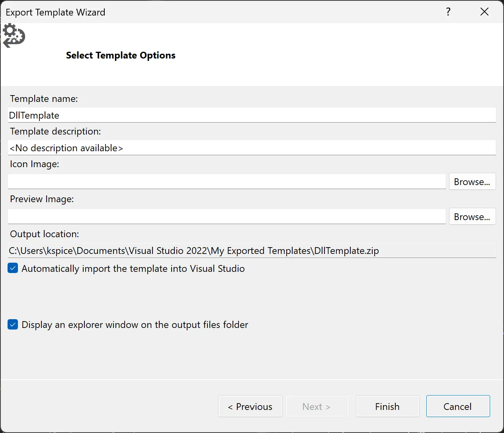Viewport: 504px width, 433px height.
Task: Open the question mark help button
Action: click(448, 12)
